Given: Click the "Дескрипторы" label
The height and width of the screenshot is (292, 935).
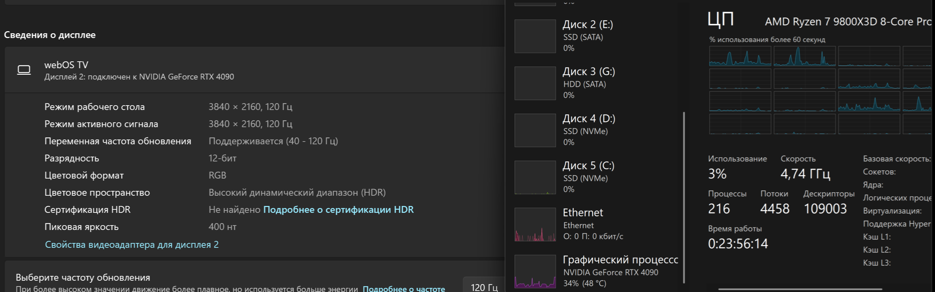Looking at the screenshot, I should (x=829, y=194).
